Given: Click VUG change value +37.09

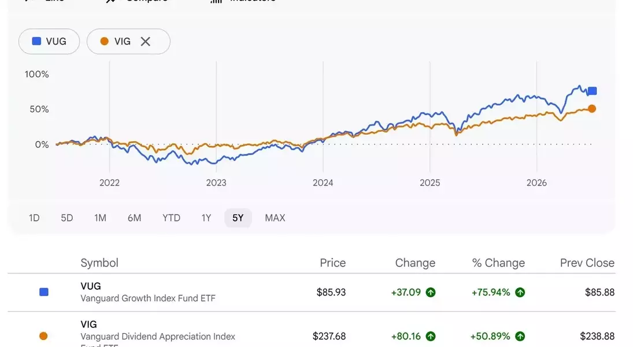Looking at the screenshot, I should coord(406,293).
